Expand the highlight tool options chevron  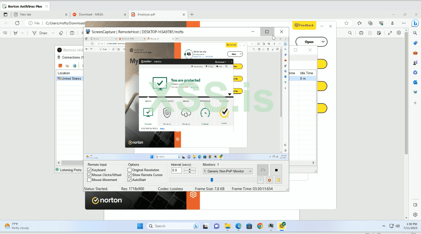point(23,33)
